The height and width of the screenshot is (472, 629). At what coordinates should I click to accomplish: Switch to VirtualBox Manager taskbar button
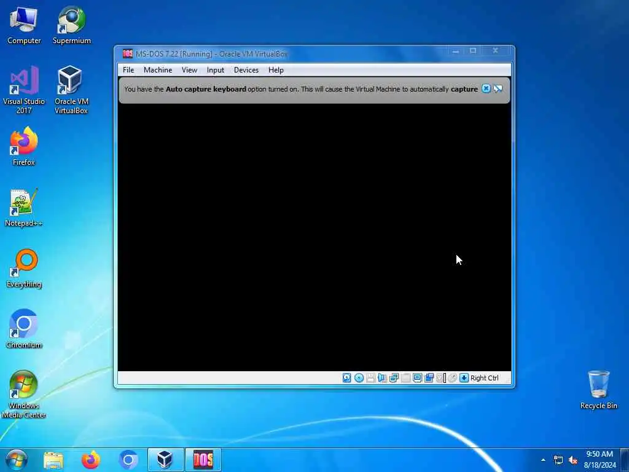165,460
